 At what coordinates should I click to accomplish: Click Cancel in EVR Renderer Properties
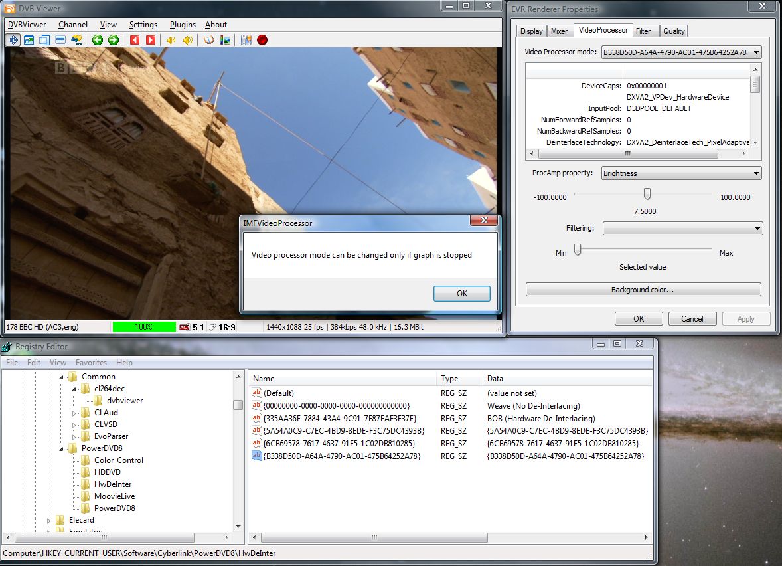[692, 318]
